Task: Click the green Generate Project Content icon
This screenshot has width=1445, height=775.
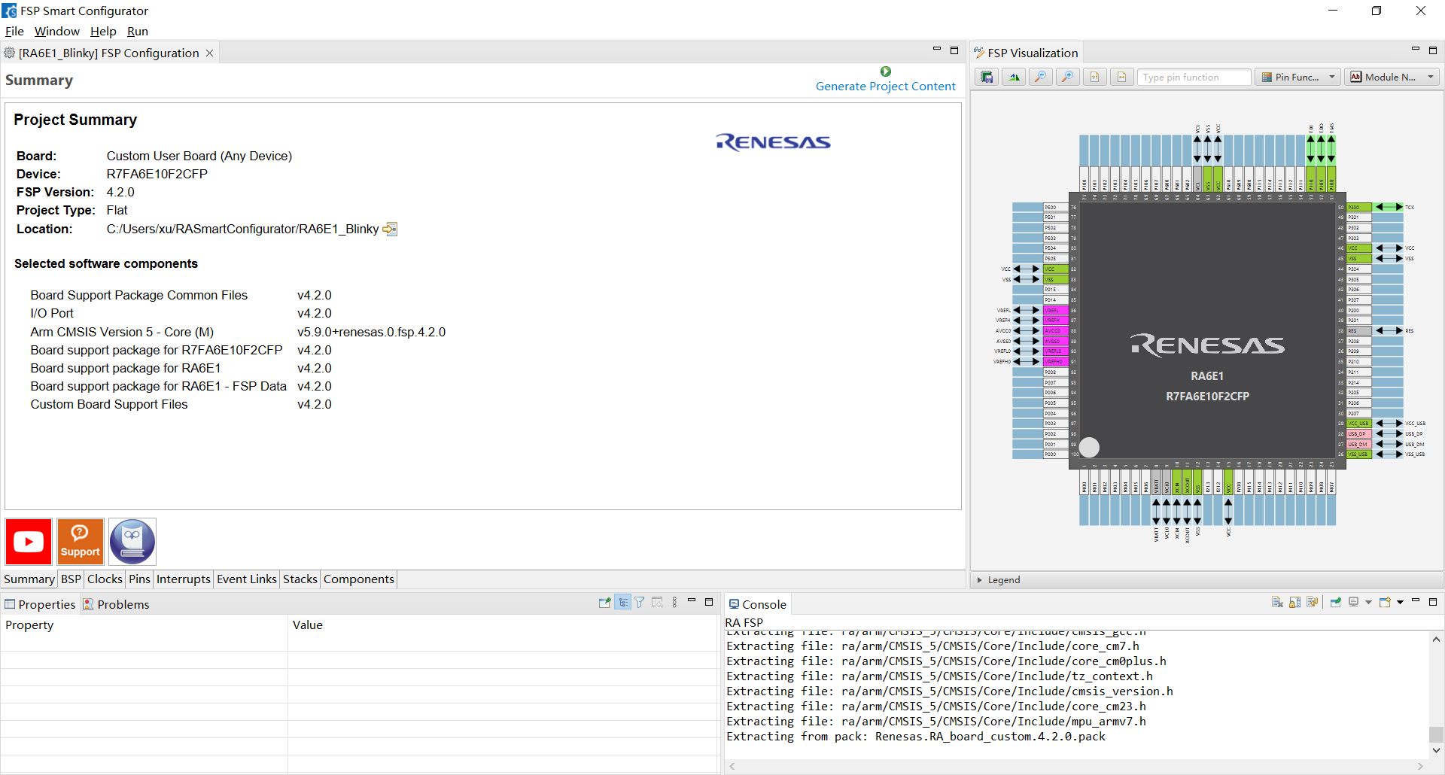Action: pos(886,71)
